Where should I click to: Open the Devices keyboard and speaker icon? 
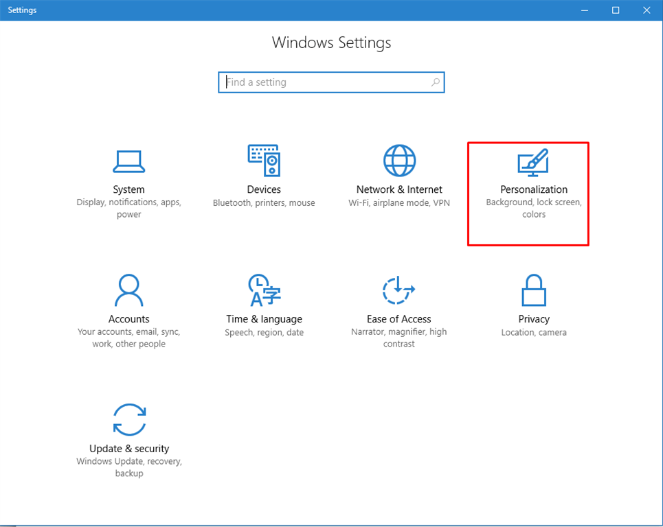(265, 161)
